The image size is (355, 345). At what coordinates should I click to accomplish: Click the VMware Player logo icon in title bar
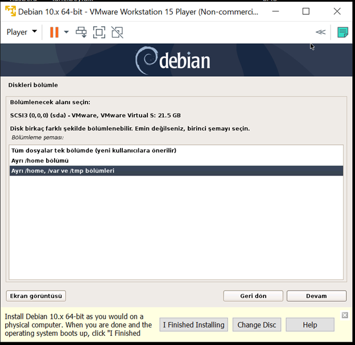pos(10,11)
